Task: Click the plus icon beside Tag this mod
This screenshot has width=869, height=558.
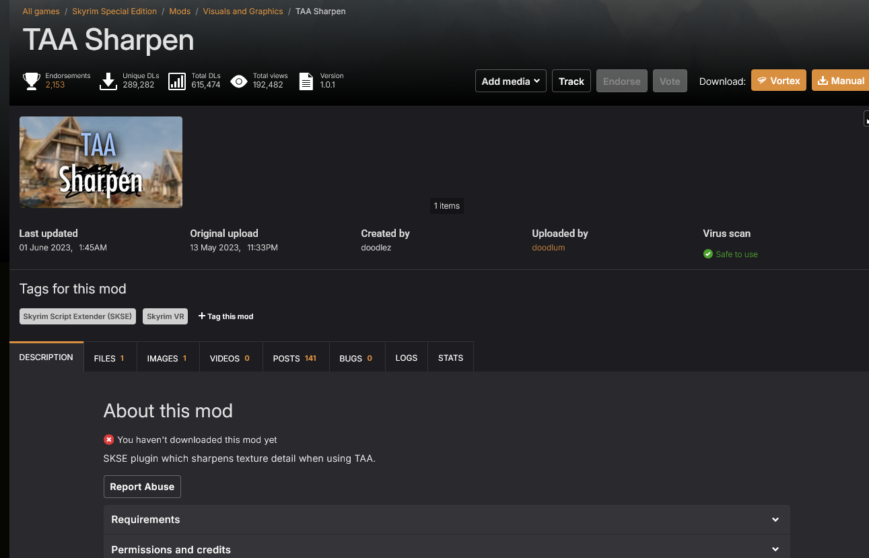Action: (202, 316)
